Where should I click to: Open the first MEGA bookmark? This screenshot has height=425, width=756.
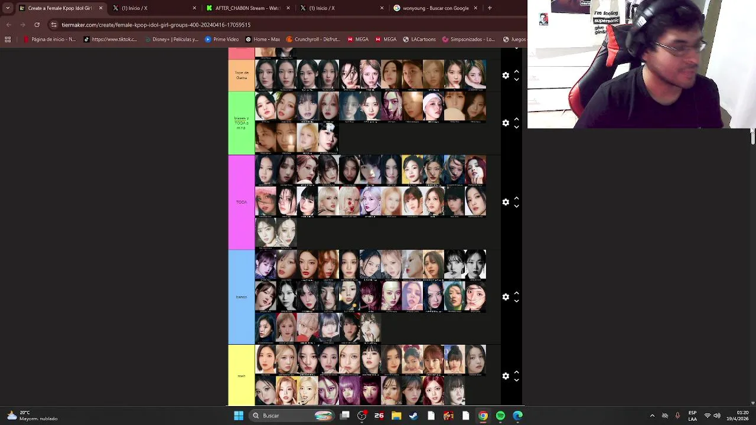pos(358,40)
